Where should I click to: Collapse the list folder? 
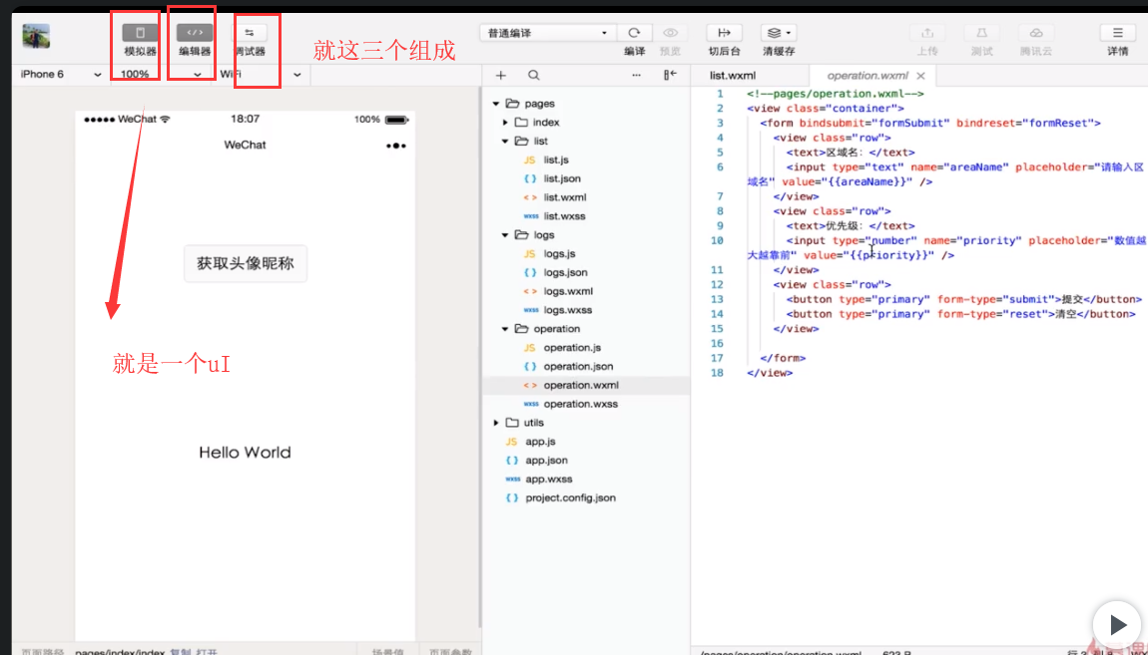click(x=505, y=142)
